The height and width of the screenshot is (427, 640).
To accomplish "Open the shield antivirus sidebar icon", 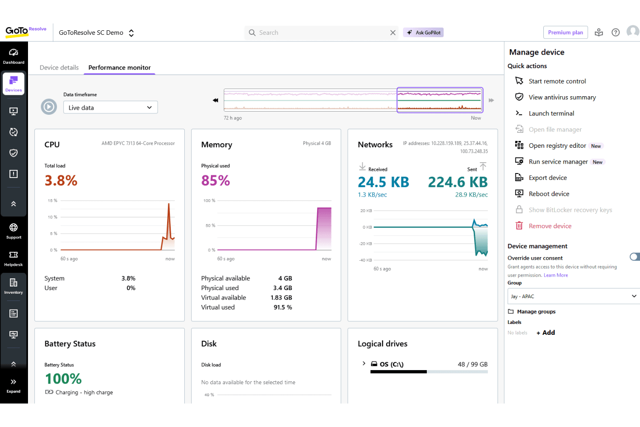I will point(14,153).
